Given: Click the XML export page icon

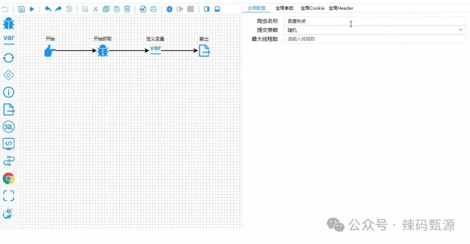Looking at the screenshot, I should coord(143,9).
